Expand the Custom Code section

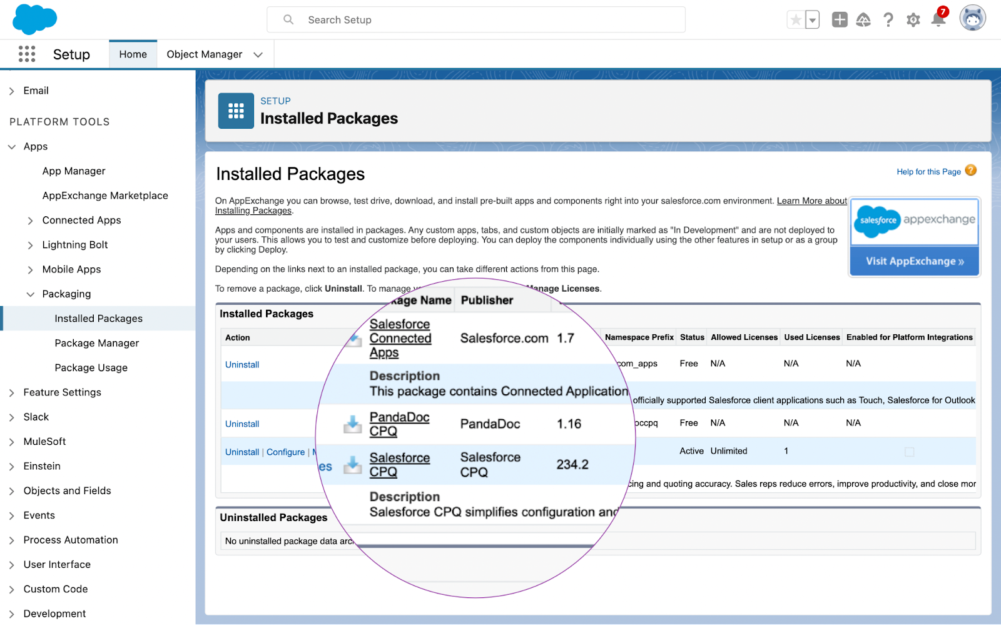pos(12,590)
